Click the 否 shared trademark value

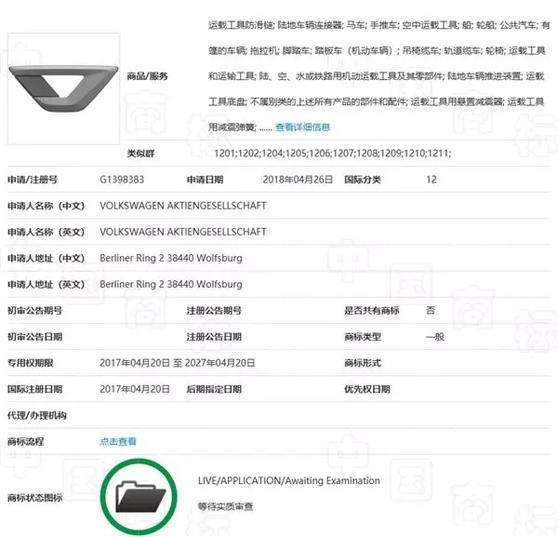click(431, 311)
